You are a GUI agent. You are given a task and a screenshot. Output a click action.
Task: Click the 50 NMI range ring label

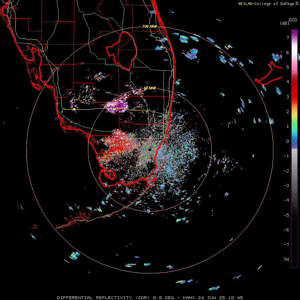coord(150,88)
